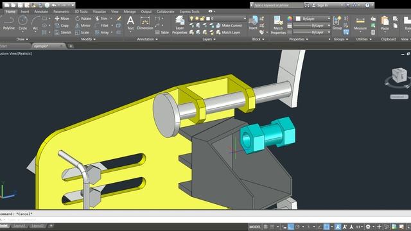
Task: Switch to the Parametric ribbon tab
Action: 61,12
